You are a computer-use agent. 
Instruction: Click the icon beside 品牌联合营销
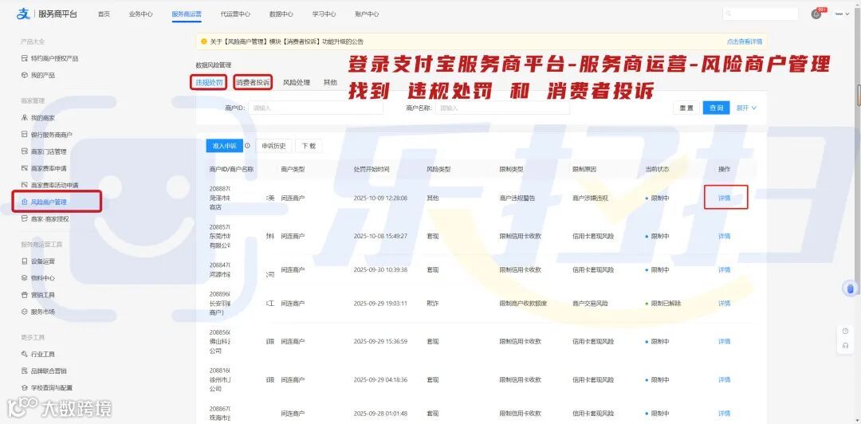click(x=24, y=371)
